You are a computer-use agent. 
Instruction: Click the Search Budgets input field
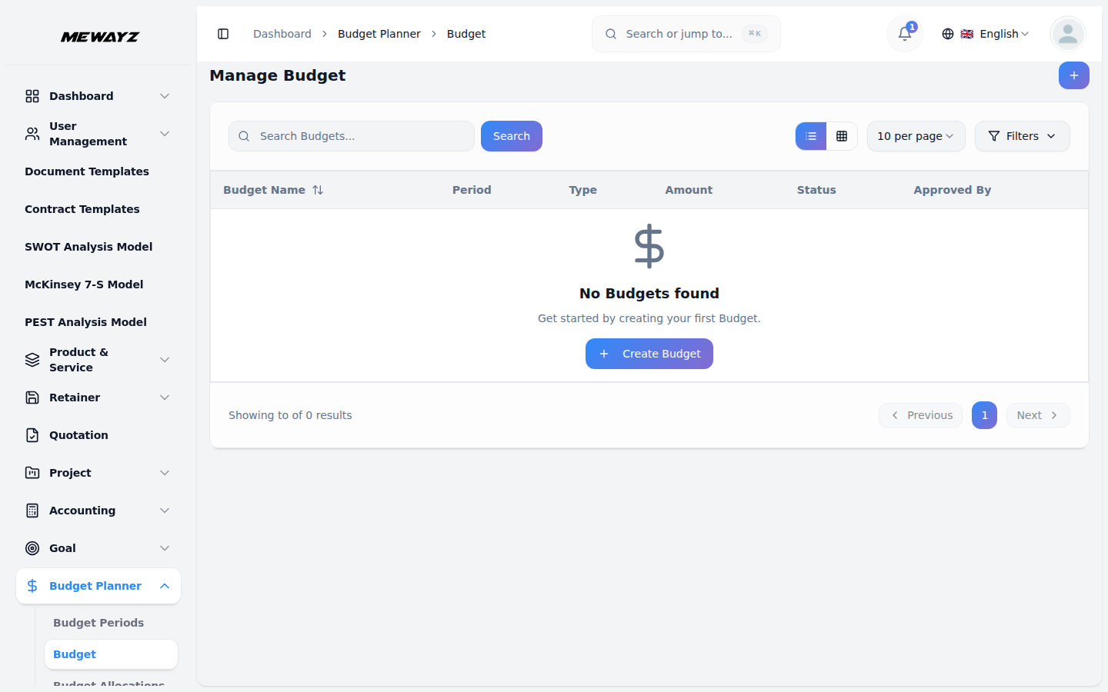352,136
